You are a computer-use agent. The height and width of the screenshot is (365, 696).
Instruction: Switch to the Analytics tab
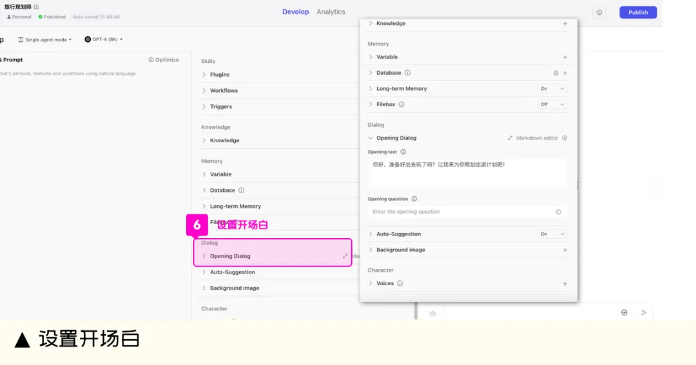[x=331, y=12]
